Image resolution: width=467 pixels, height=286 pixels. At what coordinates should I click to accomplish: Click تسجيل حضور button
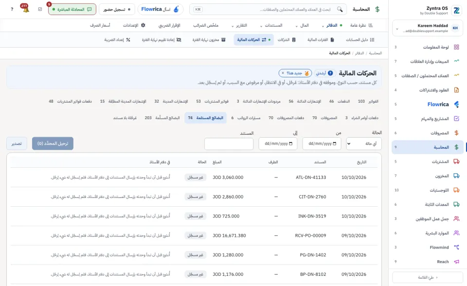pyautogui.click(x=117, y=9)
